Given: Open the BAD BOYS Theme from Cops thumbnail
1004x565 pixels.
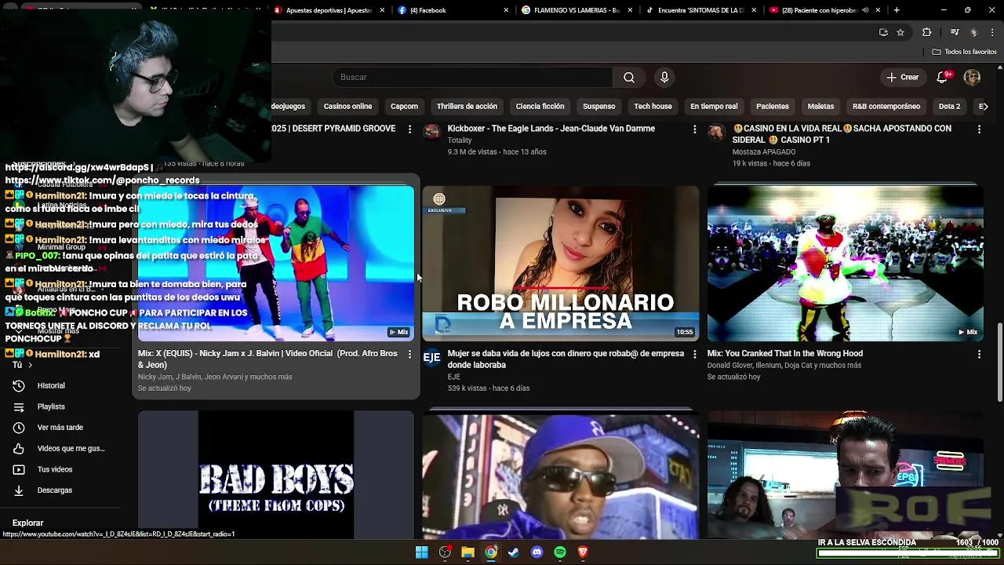Looking at the screenshot, I should coord(276,474).
